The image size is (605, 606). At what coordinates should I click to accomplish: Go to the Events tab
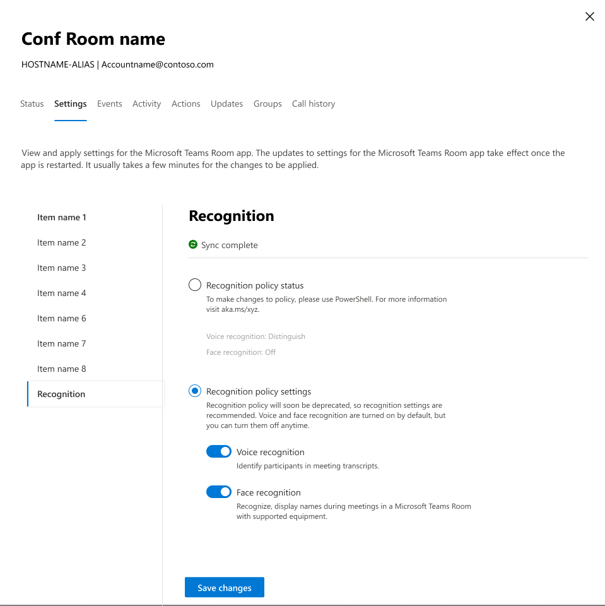pos(110,104)
